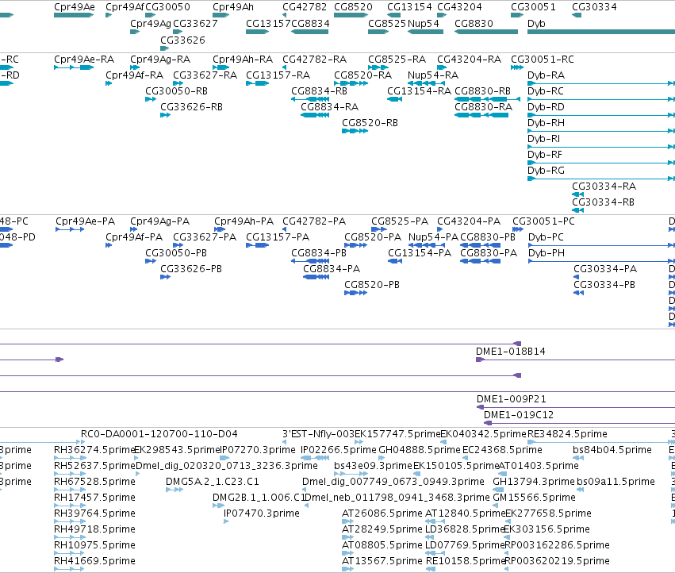Click the CG33627-RA transcript label

pos(205,75)
